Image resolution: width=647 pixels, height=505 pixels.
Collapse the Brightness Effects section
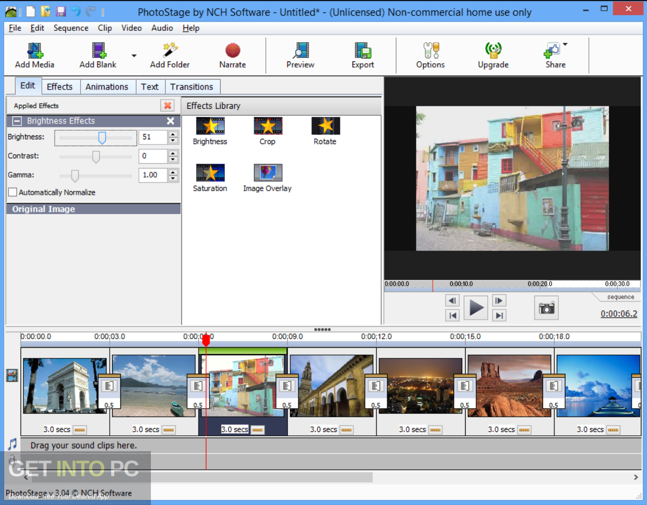(17, 121)
